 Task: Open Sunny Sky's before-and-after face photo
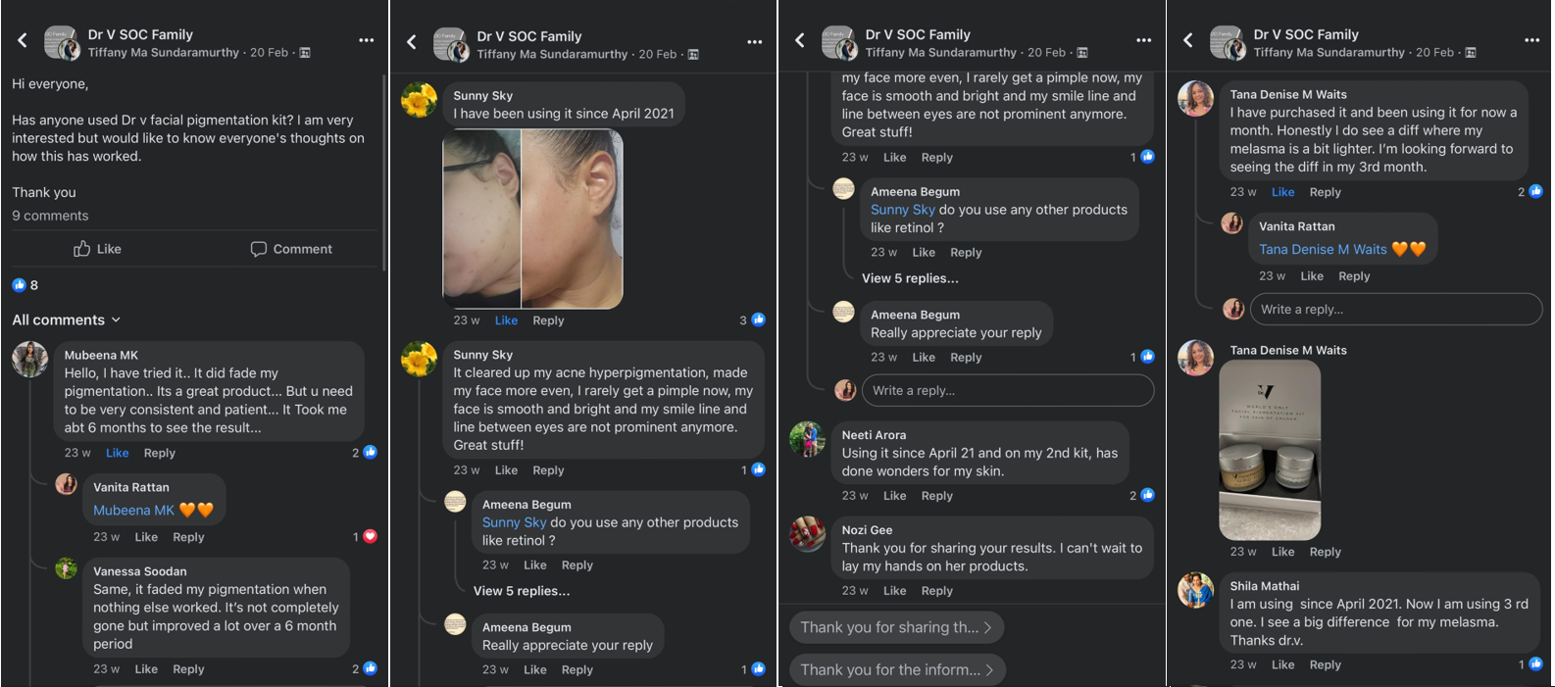(x=532, y=220)
